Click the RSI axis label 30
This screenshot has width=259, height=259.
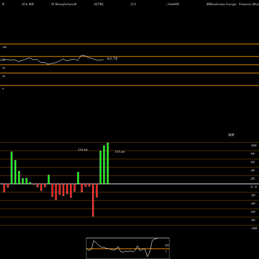point(4,76)
